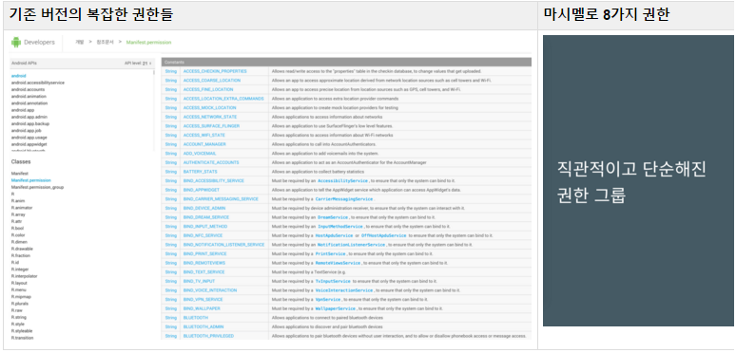
Task: Open the AUTHENTICATE_ACCOUNTS constant
Action: (x=211, y=162)
